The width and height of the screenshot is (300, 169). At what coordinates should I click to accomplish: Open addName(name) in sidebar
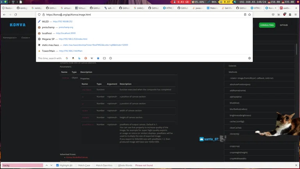pyautogui.click(x=237, y=90)
